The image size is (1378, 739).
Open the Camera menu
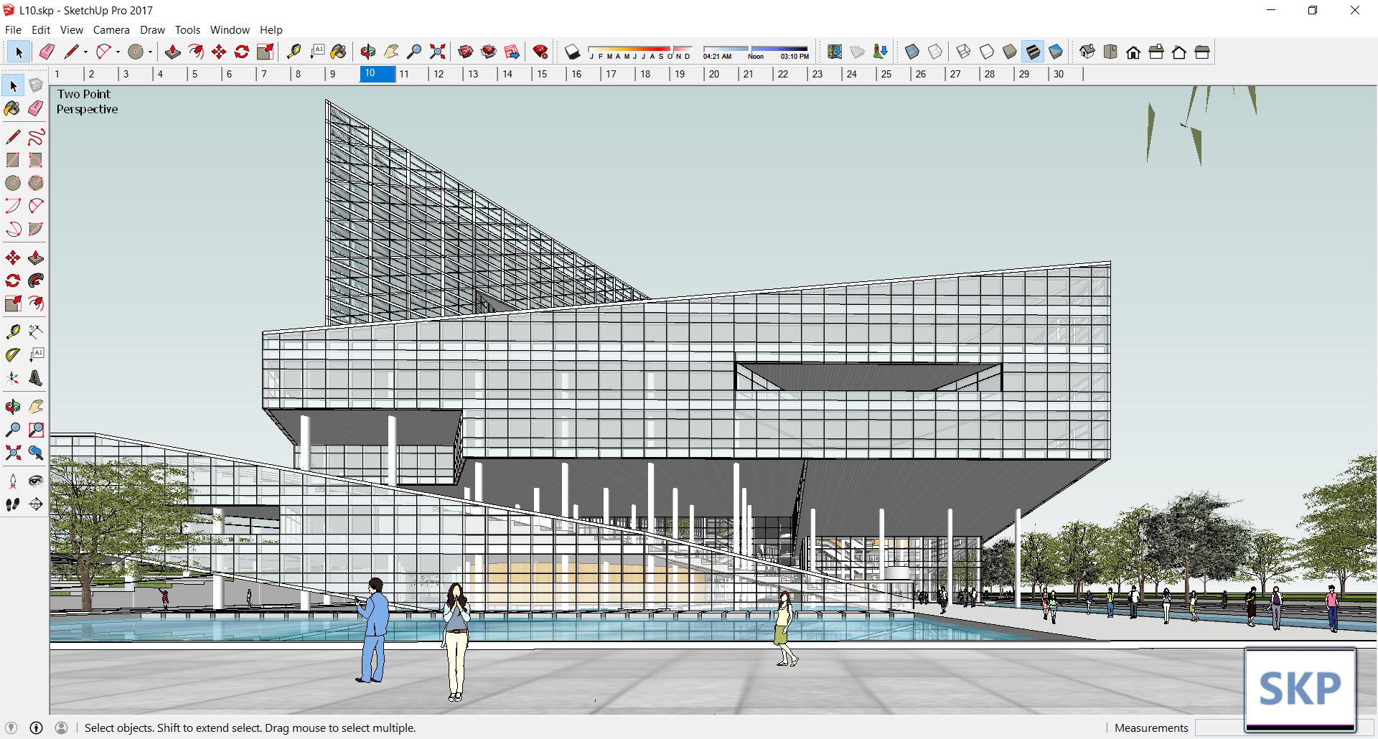(111, 30)
